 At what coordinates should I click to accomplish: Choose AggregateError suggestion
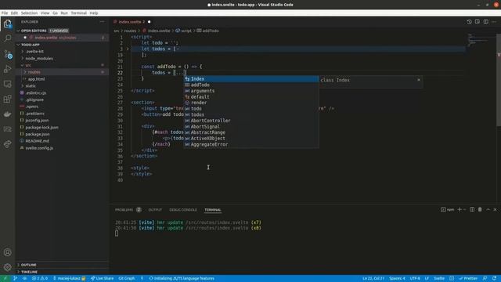(x=251, y=144)
